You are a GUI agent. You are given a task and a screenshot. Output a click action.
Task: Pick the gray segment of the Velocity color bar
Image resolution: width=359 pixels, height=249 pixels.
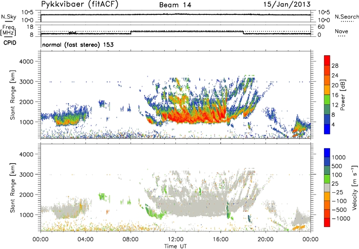327,187
